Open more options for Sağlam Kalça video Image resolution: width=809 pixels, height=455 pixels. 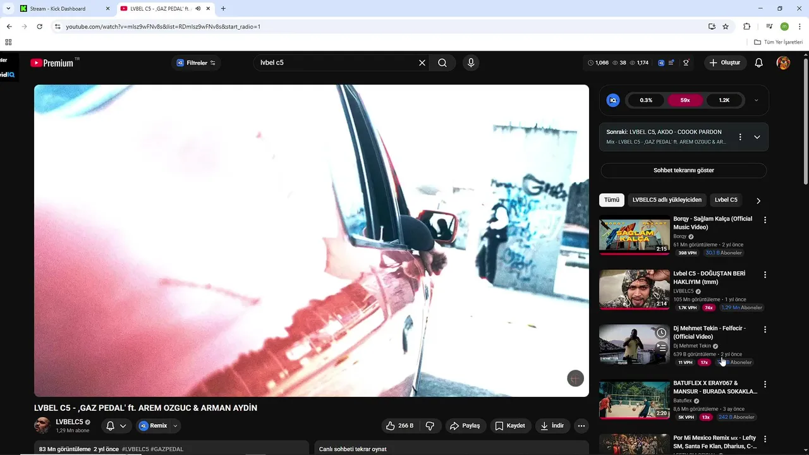[x=765, y=220]
